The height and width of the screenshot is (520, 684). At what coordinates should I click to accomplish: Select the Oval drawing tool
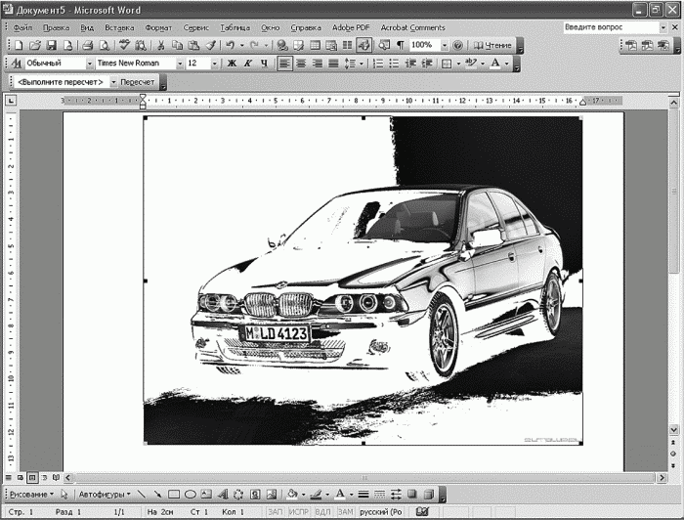(191, 495)
